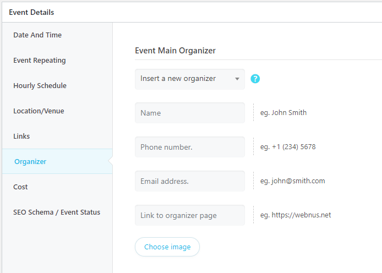
Task: Click the organizer Name input field
Action: click(190, 113)
